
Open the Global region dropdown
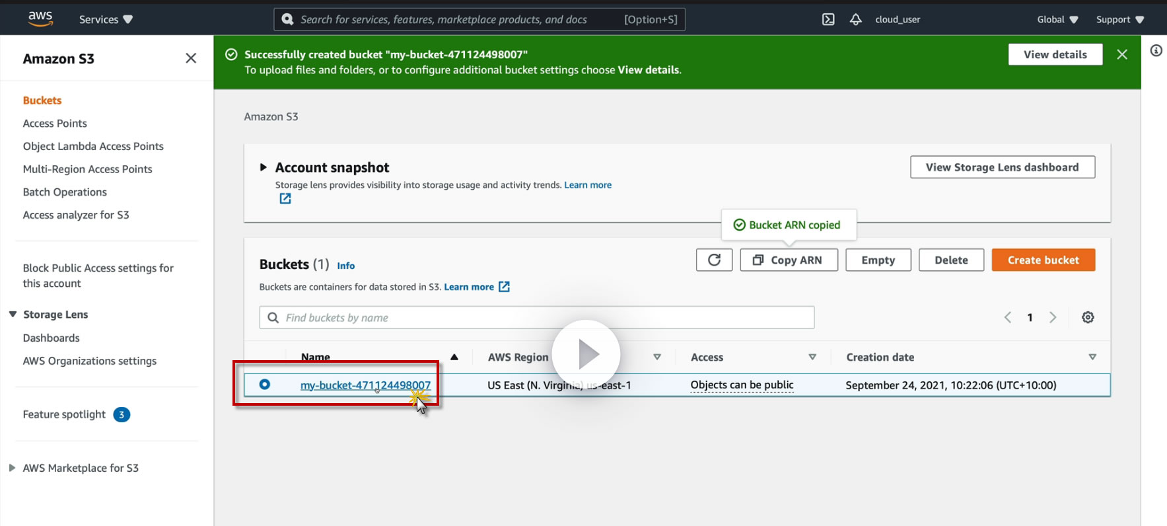(x=1057, y=19)
